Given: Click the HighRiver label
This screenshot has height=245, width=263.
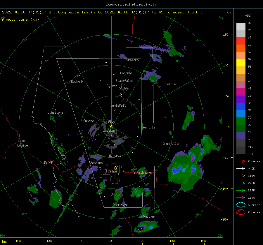Looking at the screenshot, I should click(121, 205).
